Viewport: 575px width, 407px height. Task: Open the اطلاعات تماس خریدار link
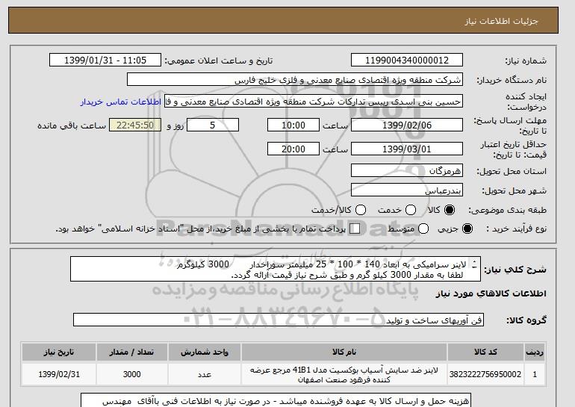tap(121, 102)
